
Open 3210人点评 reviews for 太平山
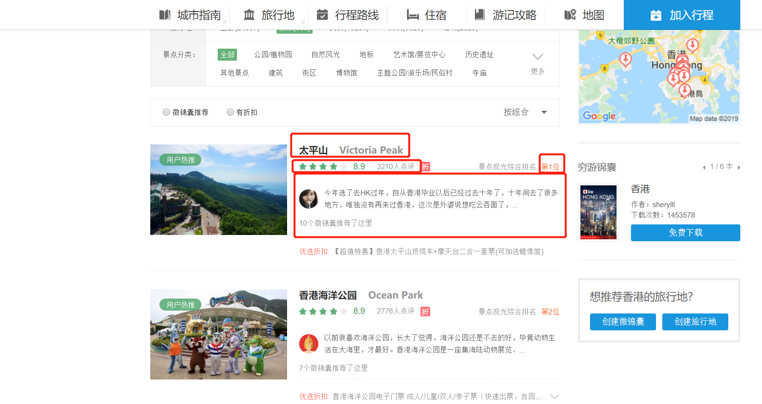click(395, 167)
